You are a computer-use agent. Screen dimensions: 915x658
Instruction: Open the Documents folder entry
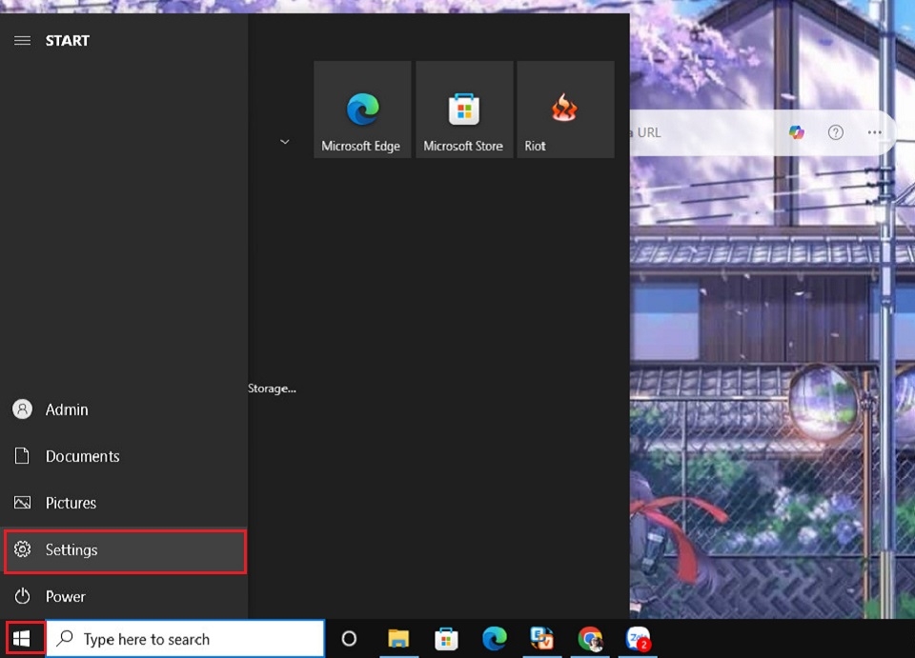(124, 456)
